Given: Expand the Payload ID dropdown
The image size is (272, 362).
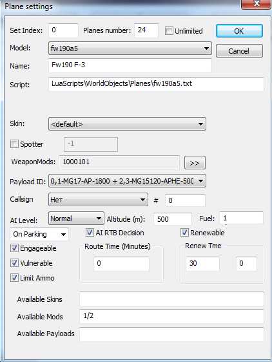Looking at the screenshot, I should coord(127,181).
